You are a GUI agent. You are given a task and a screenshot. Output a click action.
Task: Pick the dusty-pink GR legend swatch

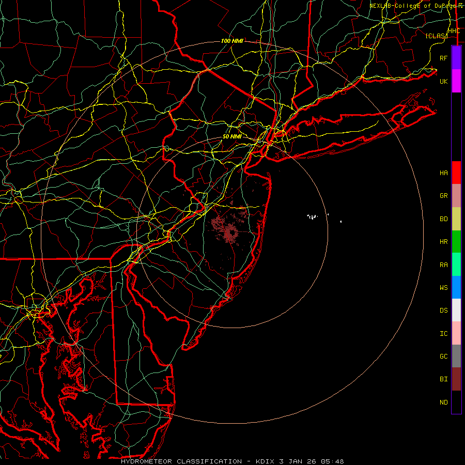(456, 196)
